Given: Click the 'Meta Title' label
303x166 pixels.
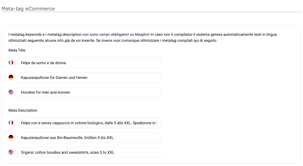Looking at the screenshot, I should coord(17,50).
